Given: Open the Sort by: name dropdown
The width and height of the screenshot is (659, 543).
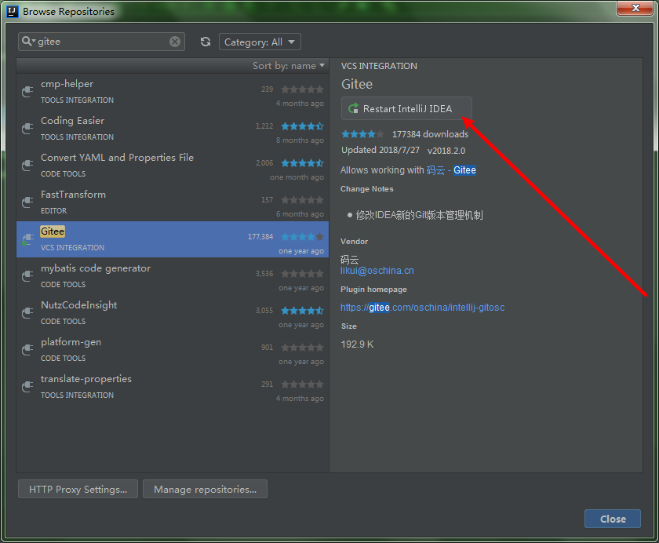Looking at the screenshot, I should (x=289, y=66).
